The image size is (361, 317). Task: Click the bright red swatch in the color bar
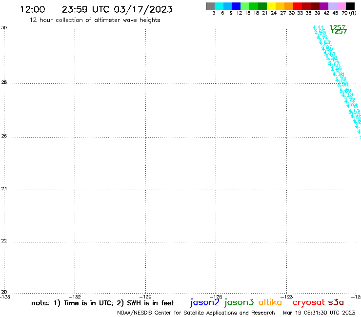click(x=298, y=6)
